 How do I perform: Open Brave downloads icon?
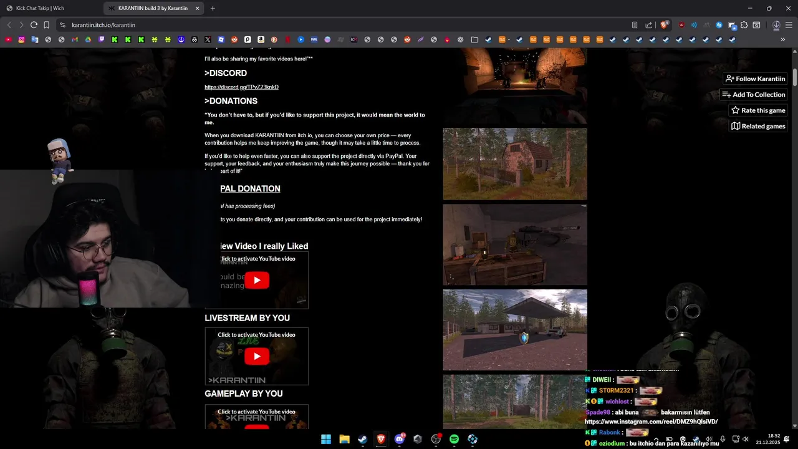pyautogui.click(x=776, y=25)
